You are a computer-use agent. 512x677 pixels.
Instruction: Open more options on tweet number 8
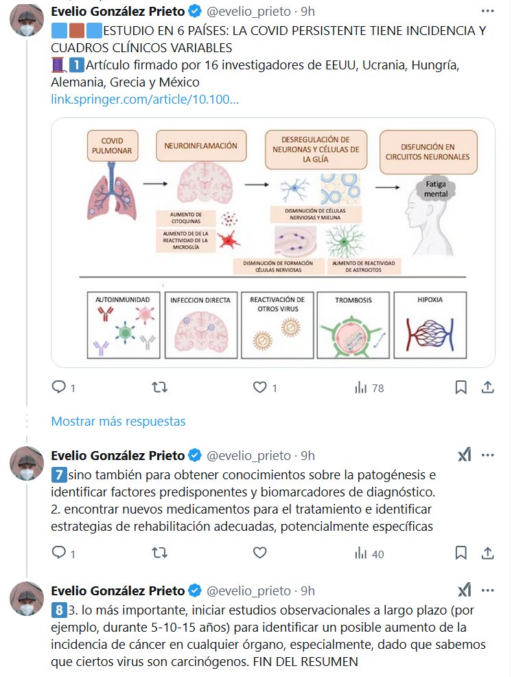pos(487,590)
